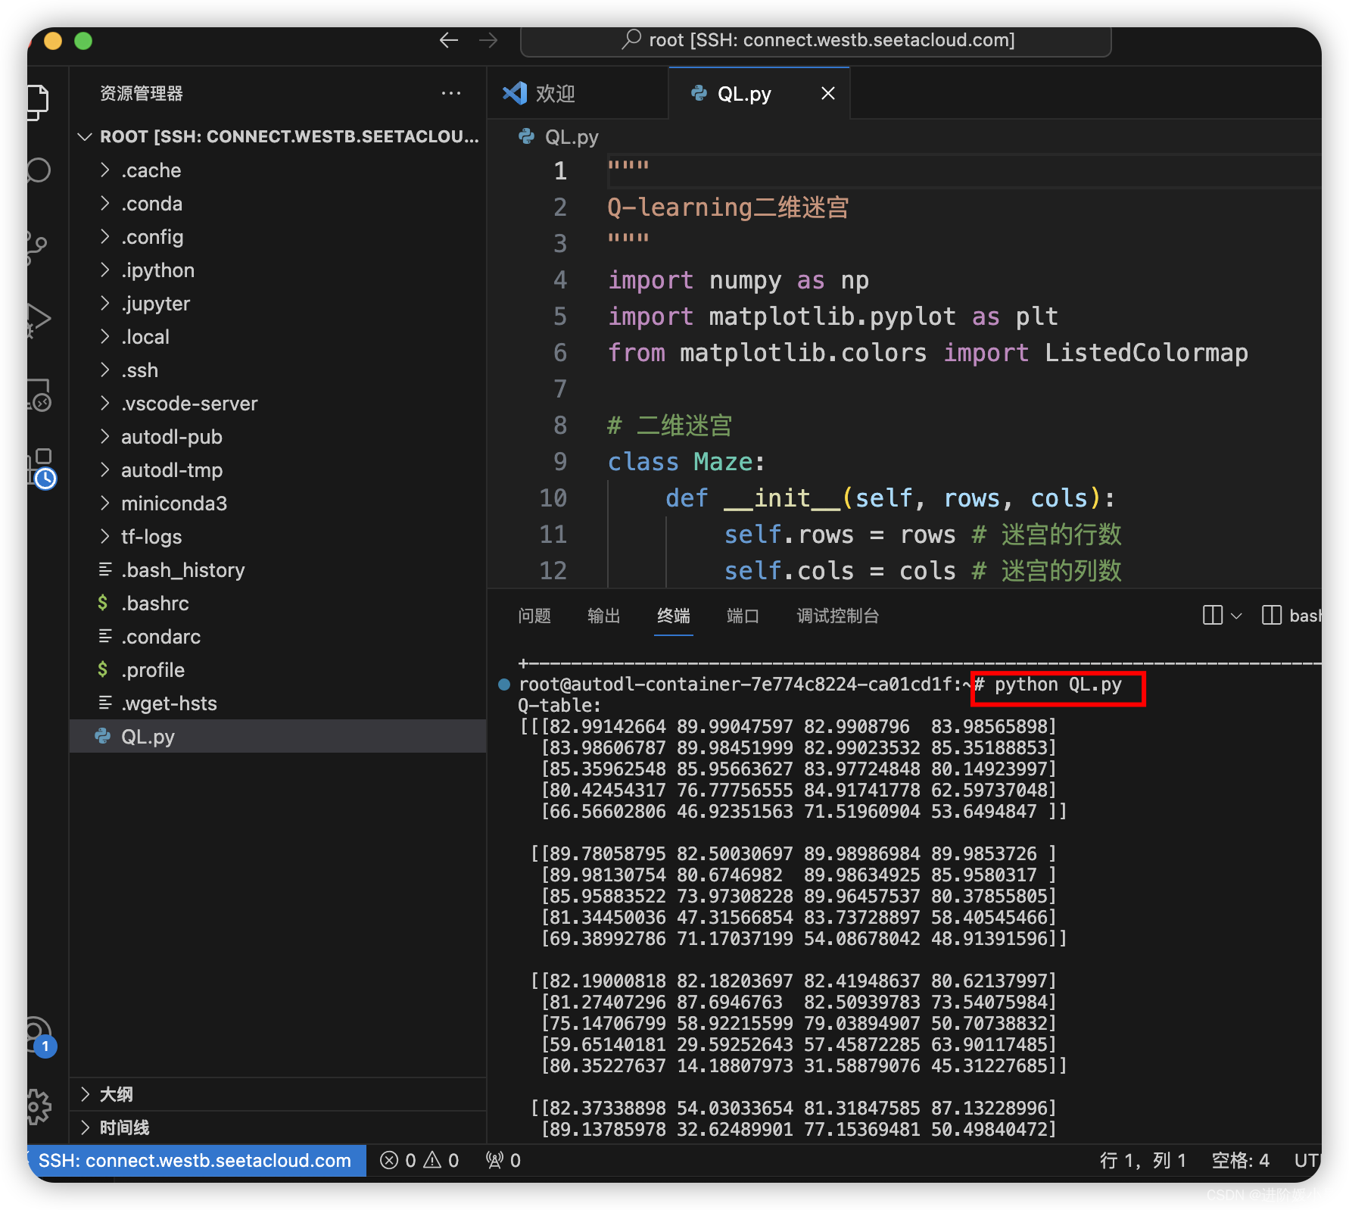Image resolution: width=1349 pixels, height=1210 pixels.
Task: Open the Remote Explorer view
Action: 38,394
